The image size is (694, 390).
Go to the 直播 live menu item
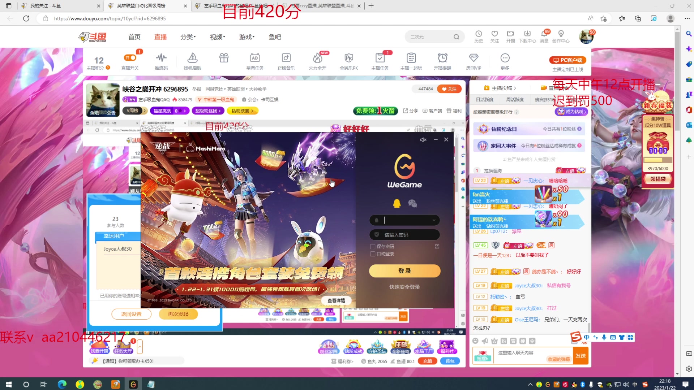(160, 37)
